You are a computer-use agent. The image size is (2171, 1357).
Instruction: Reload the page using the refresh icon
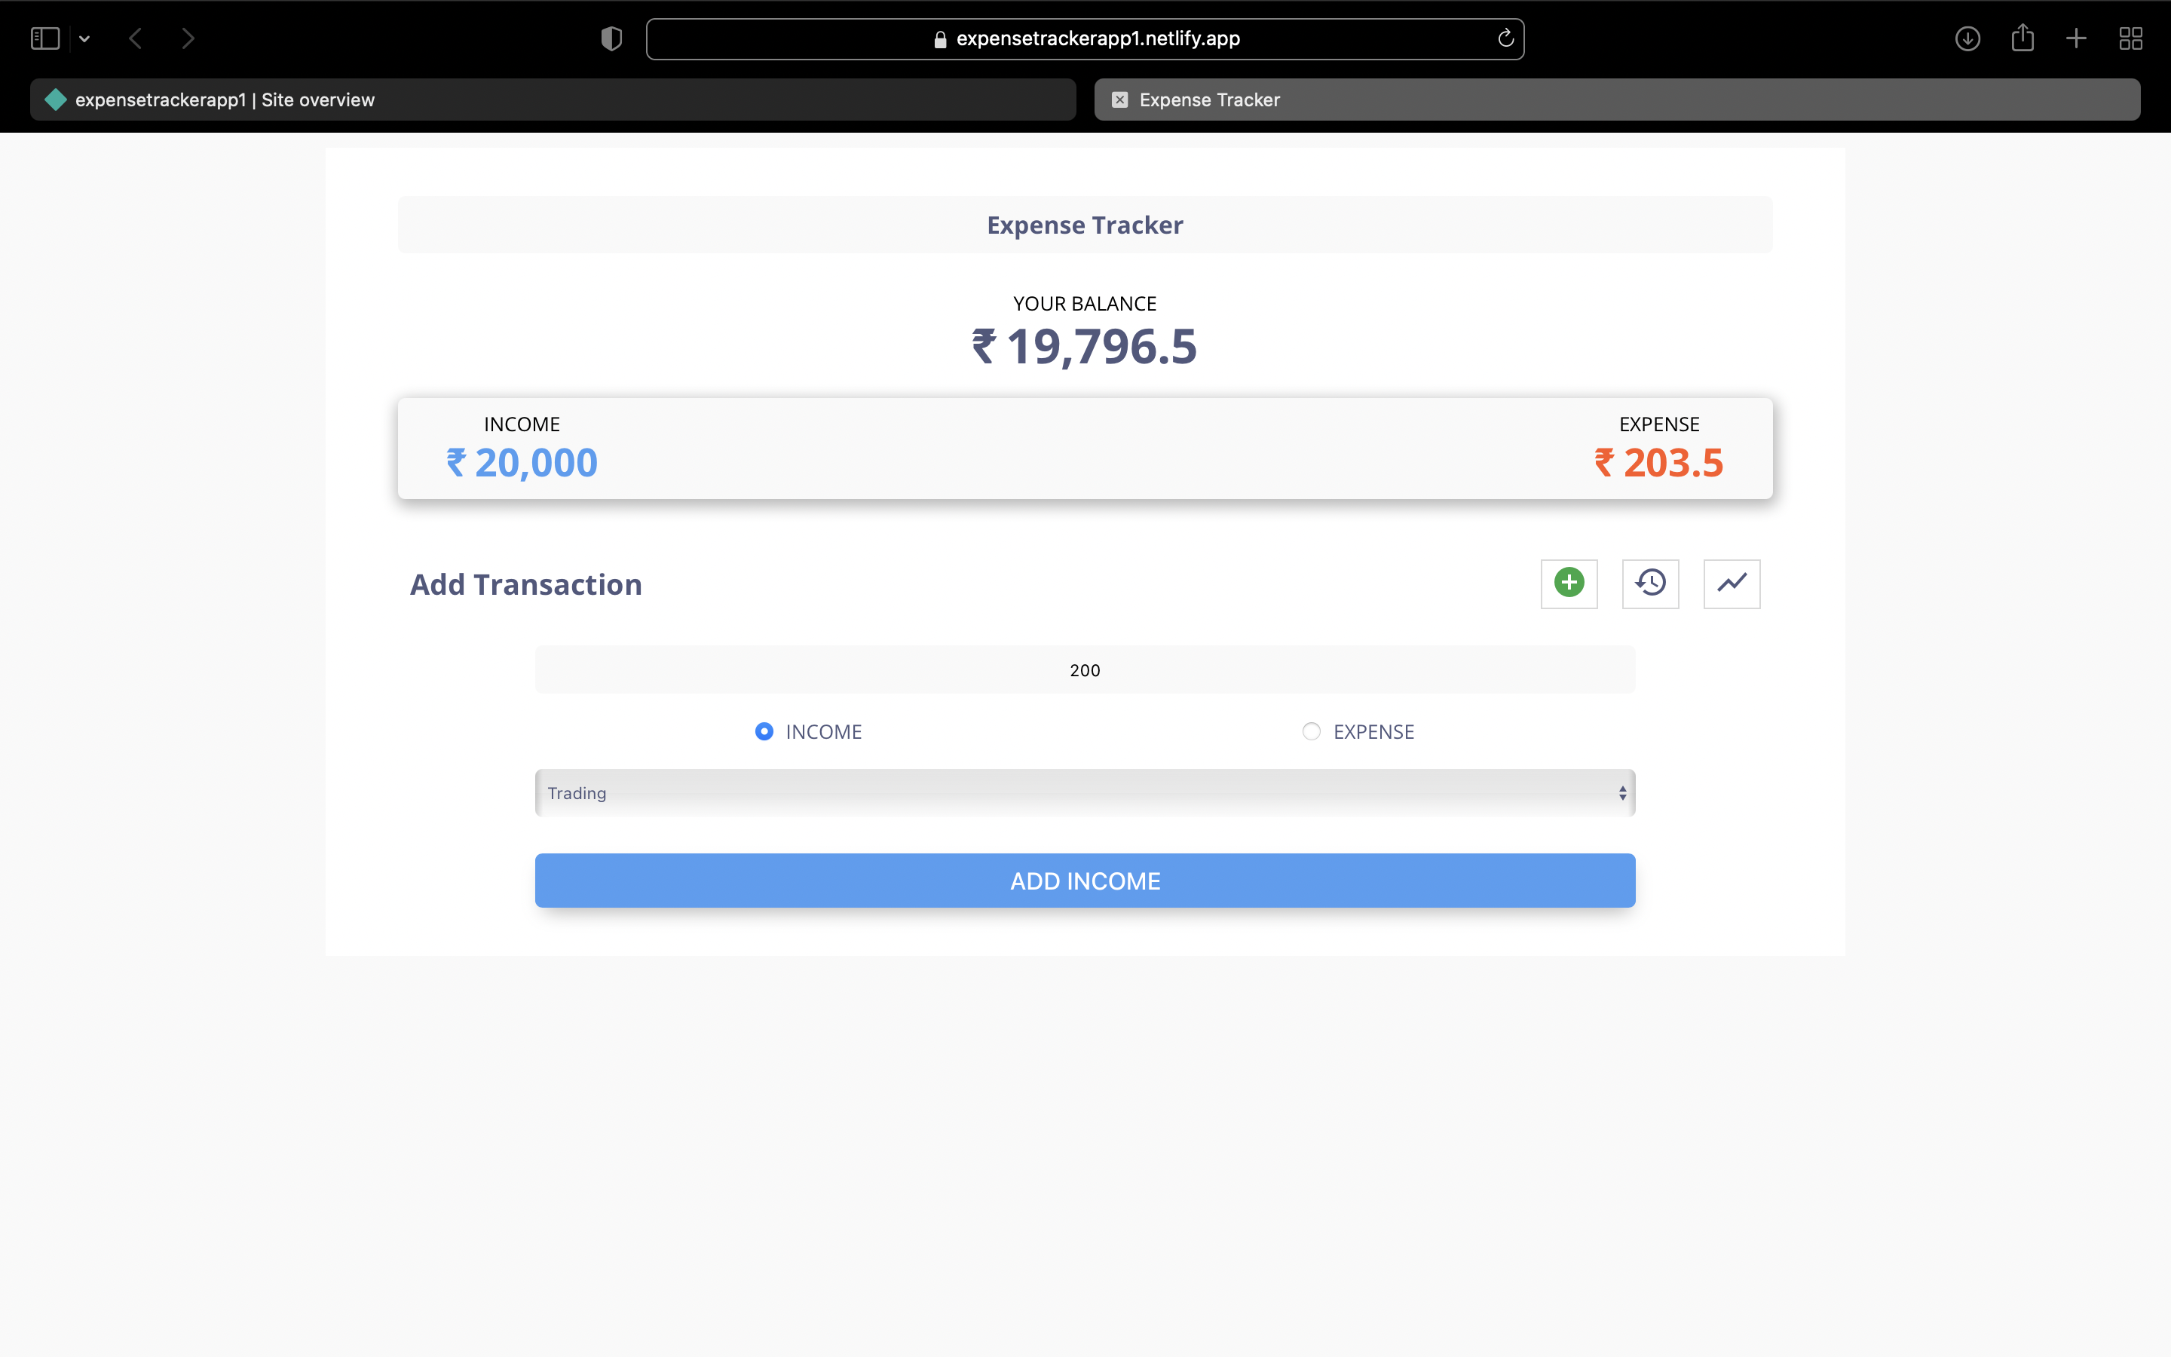point(1504,38)
